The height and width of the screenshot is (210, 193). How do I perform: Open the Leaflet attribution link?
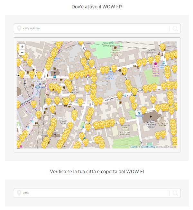(133, 147)
